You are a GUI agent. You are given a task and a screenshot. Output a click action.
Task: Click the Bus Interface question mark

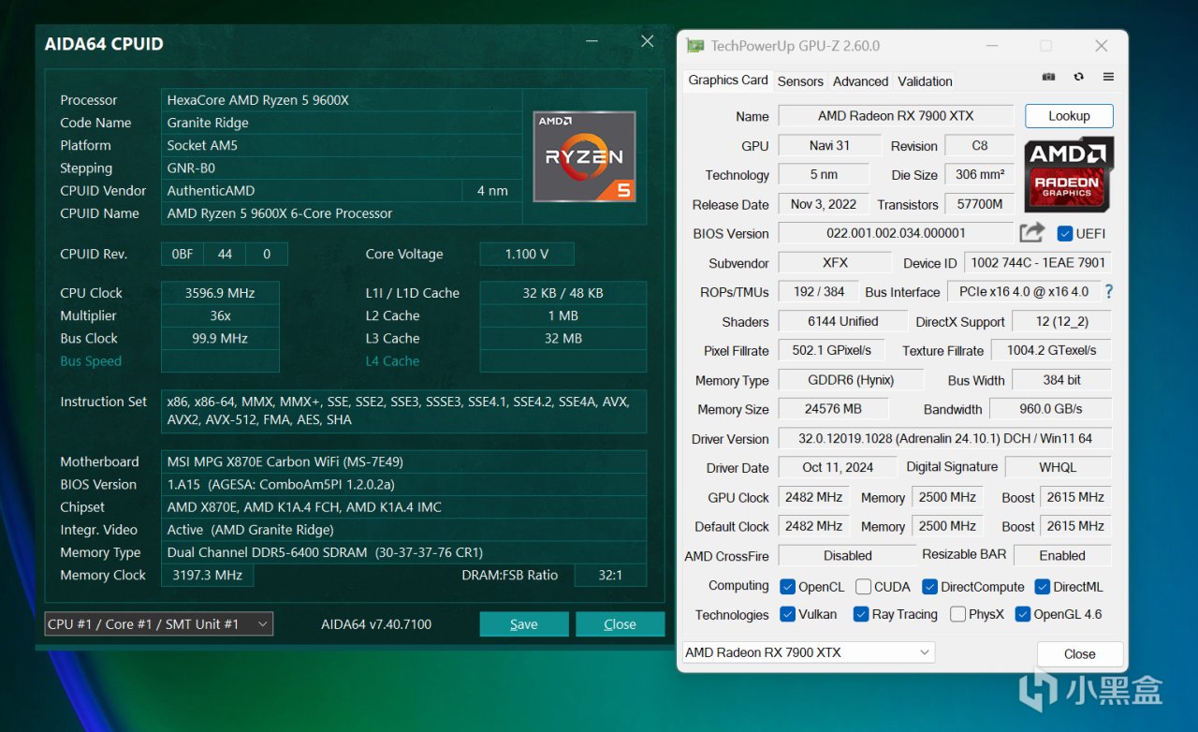pos(1109,291)
